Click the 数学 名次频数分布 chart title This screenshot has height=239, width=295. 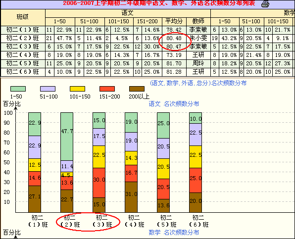(x=174, y=233)
